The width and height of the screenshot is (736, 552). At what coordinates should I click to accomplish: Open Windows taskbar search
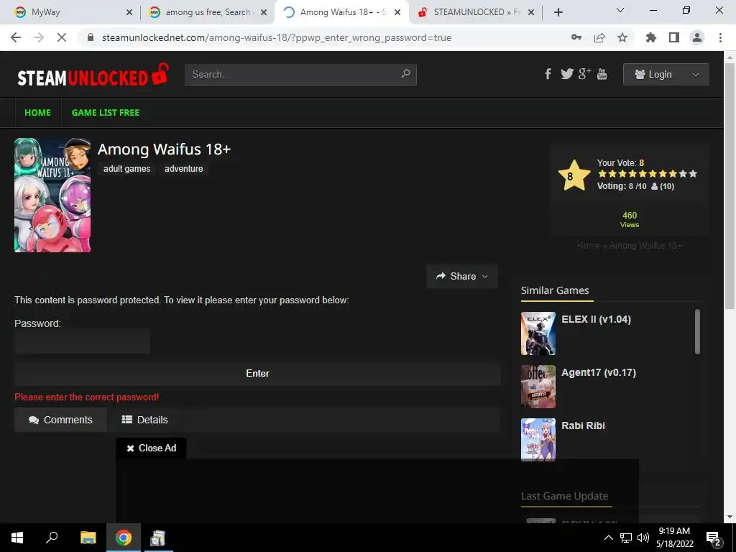[52, 538]
